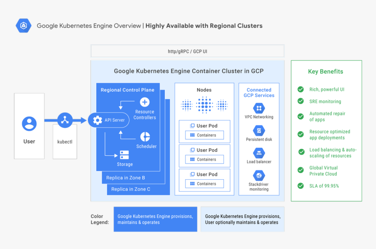
Task: Click the 'Global Virtual Private Cloud' text
Action: coord(324,171)
